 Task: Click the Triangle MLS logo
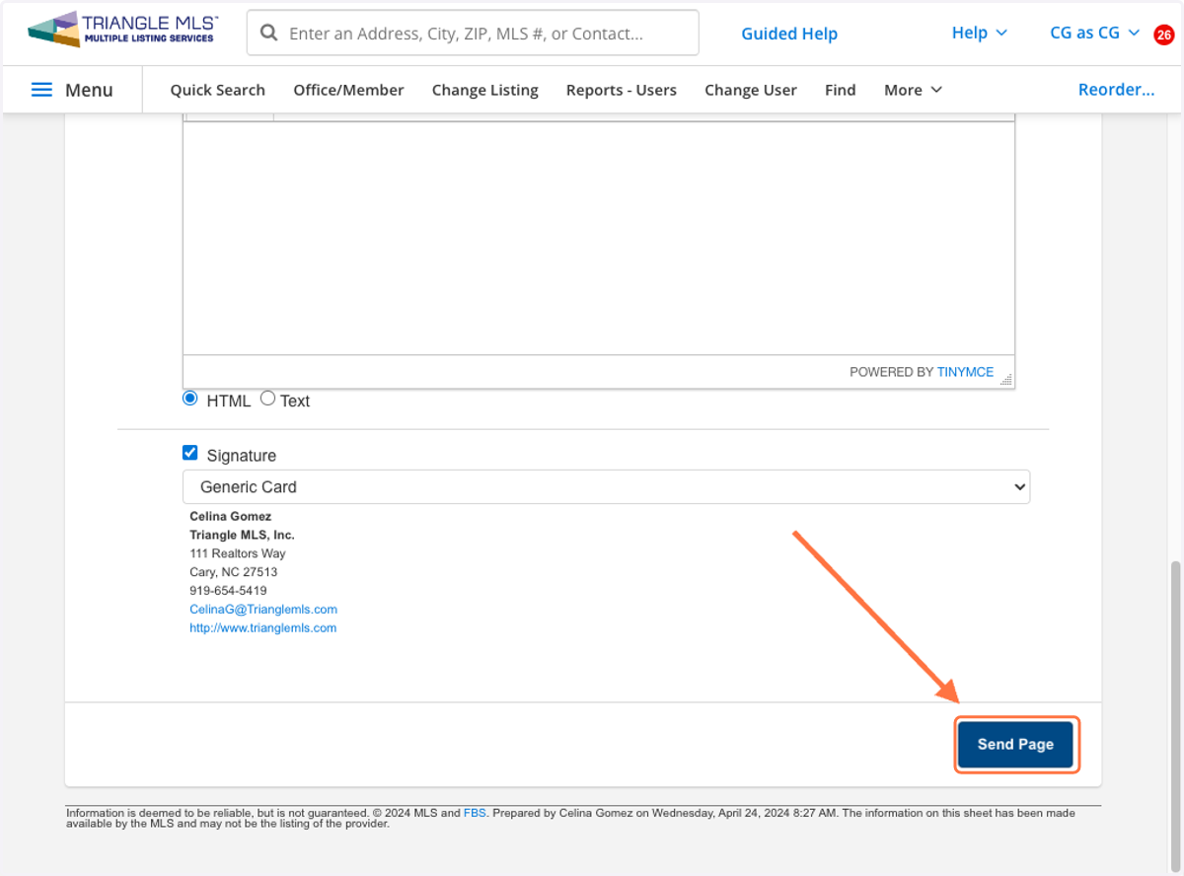coord(123,30)
